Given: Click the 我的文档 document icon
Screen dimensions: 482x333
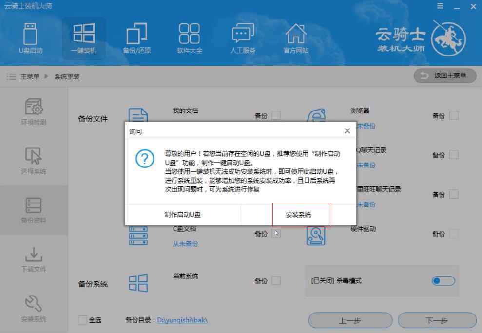Looking at the screenshot, I should click(x=138, y=115).
